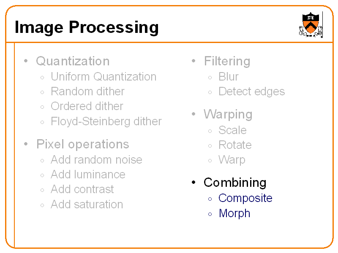
Task: Select "Add random noise" item
Action: 96,160
